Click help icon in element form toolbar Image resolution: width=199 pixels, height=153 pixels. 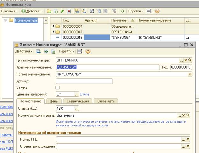click(88, 51)
